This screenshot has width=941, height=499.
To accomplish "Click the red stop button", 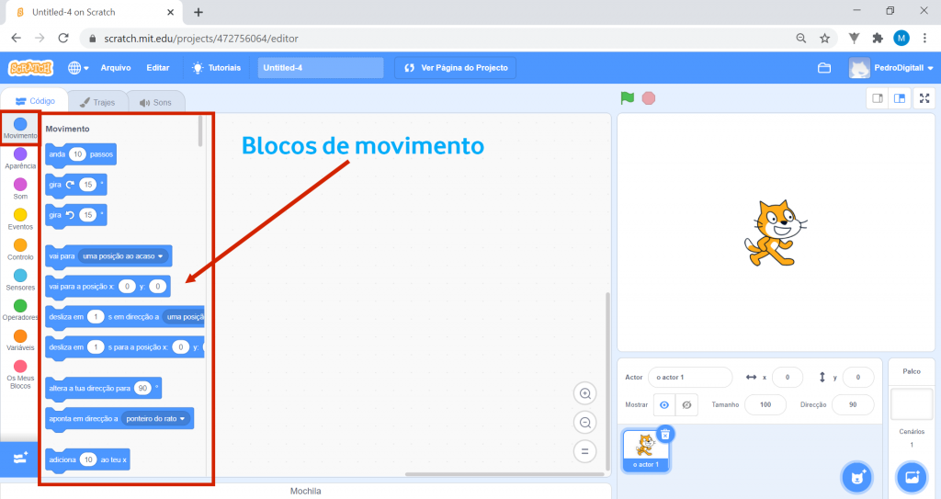I will pyautogui.click(x=649, y=98).
